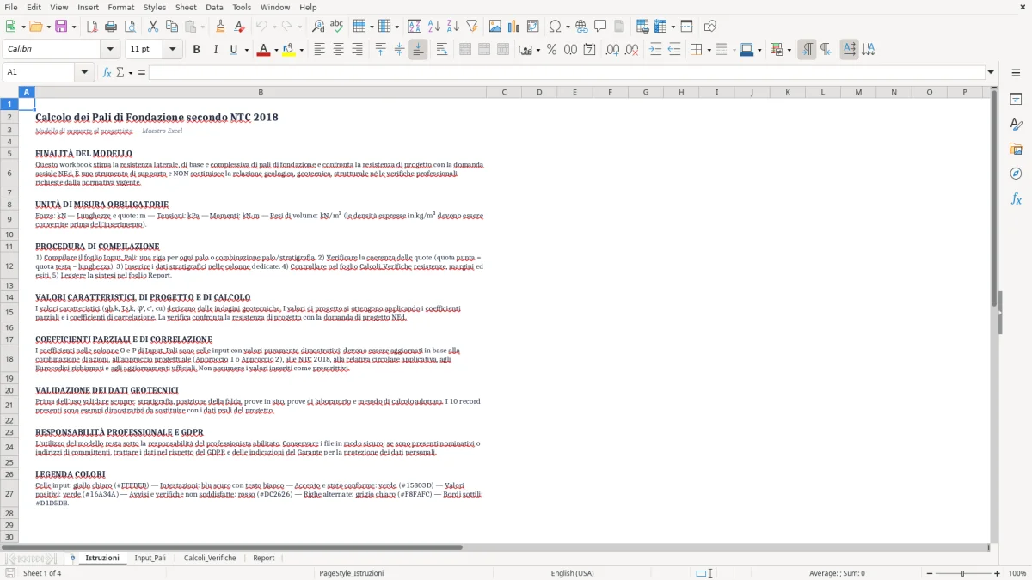Switch to right-to-left paragraph direction
This screenshot has width=1032, height=580.
pos(826,50)
